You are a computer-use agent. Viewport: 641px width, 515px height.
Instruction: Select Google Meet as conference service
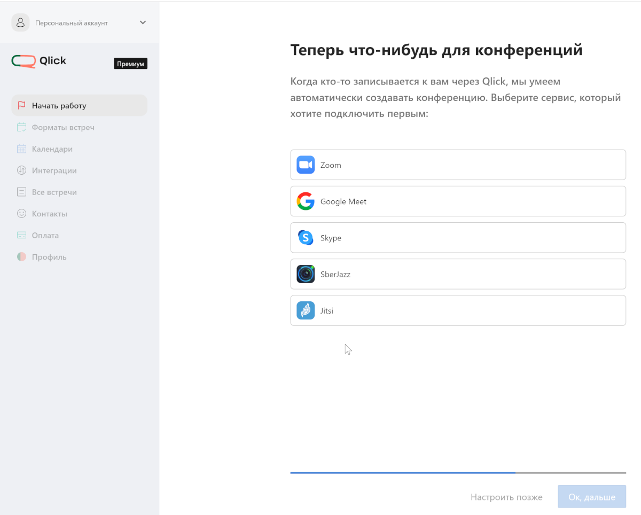(458, 201)
